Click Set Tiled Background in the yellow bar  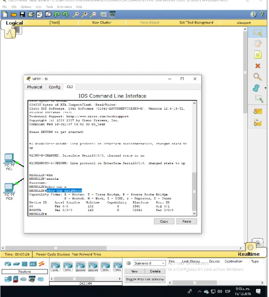tap(196, 22)
